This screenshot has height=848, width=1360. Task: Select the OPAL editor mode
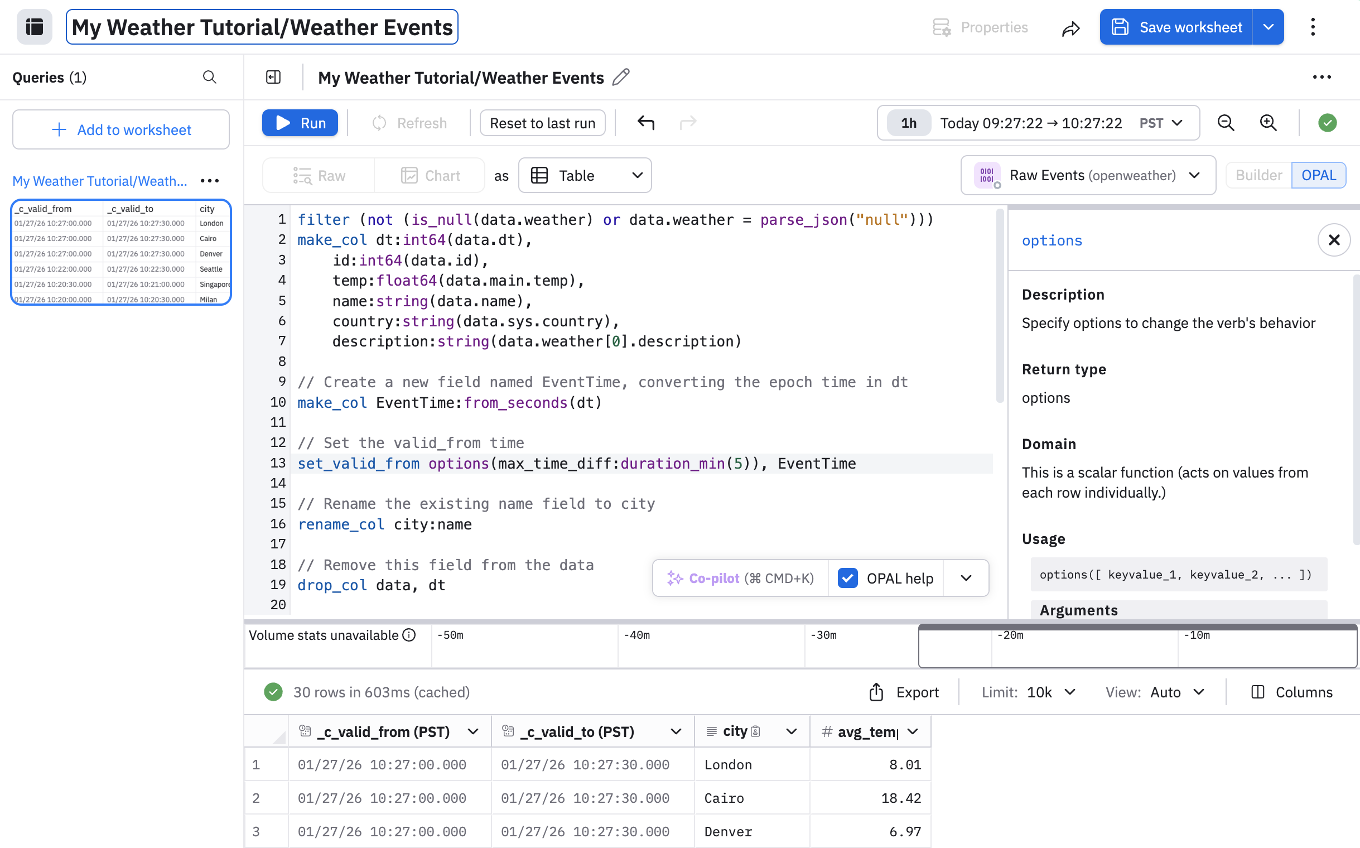(1318, 175)
